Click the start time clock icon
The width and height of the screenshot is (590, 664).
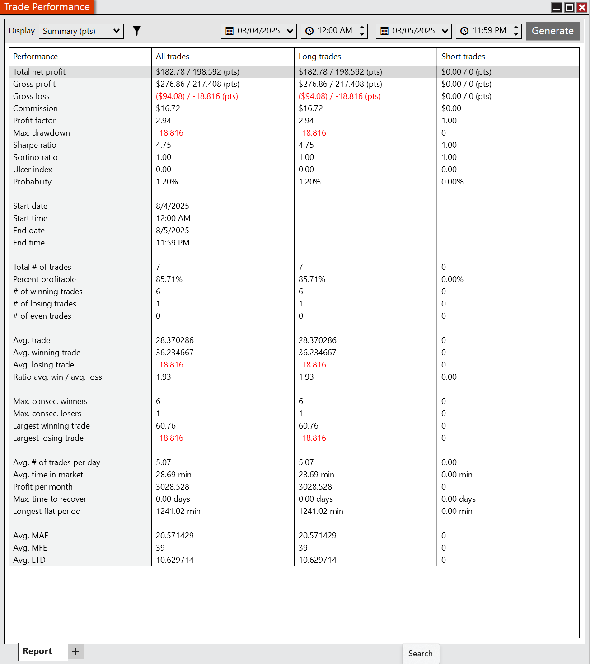coord(309,31)
